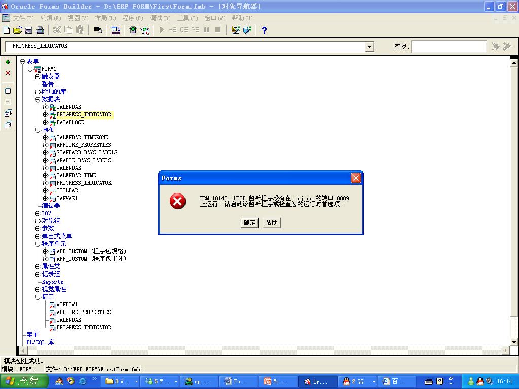
Task: Click the Cut scissors icon
Action: 57,30
